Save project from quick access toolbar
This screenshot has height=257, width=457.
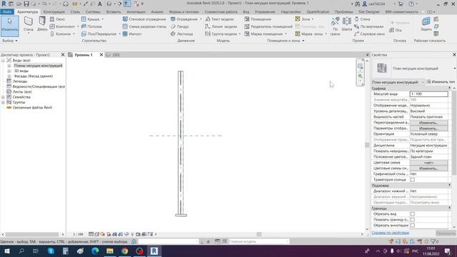click(x=26, y=4)
